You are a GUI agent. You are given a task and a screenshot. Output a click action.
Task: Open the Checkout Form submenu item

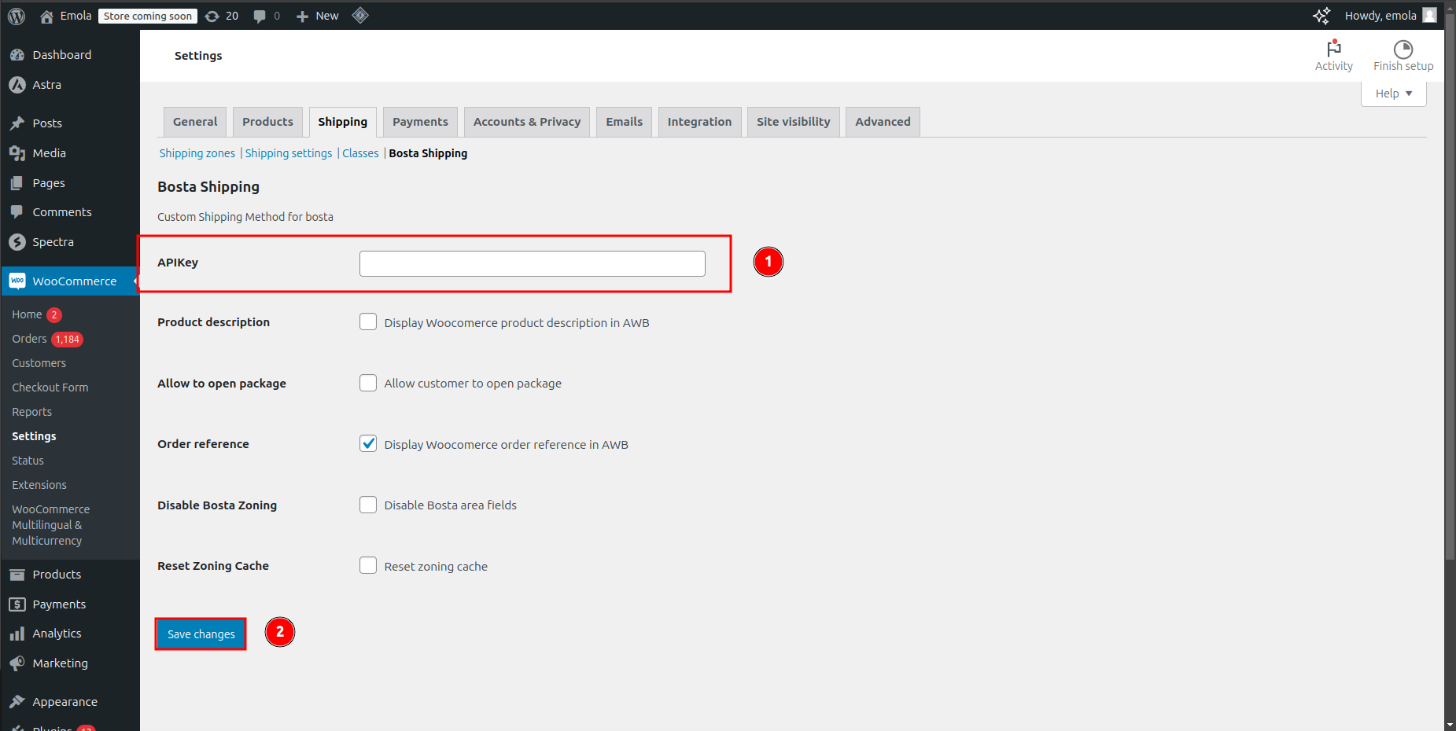tap(50, 388)
